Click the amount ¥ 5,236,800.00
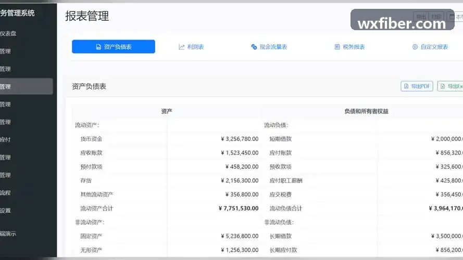The image size is (463, 260). point(240,236)
